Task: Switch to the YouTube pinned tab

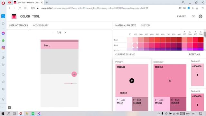Action: click(9, 2)
